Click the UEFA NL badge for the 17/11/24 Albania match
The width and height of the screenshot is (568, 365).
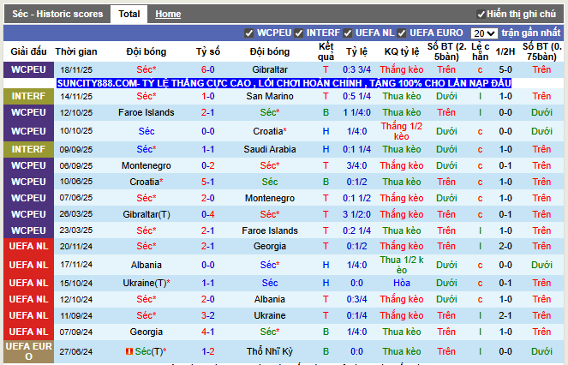(x=28, y=266)
